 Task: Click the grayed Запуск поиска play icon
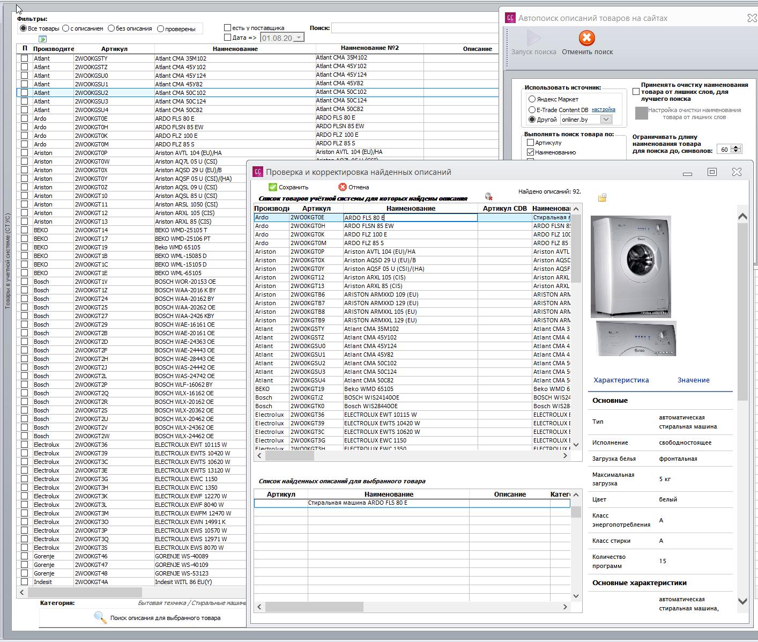(534, 38)
